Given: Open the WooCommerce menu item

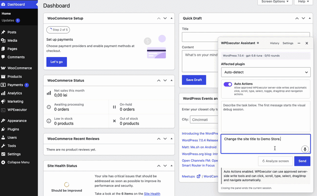Looking at the screenshot, I should [x=19, y=68].
